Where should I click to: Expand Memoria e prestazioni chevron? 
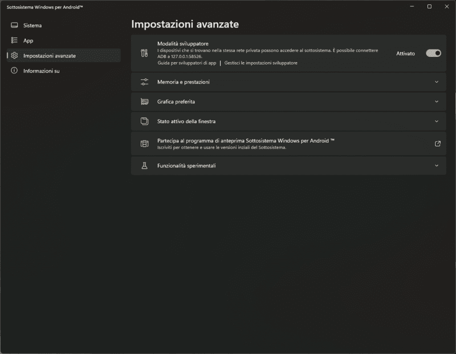pyautogui.click(x=436, y=82)
